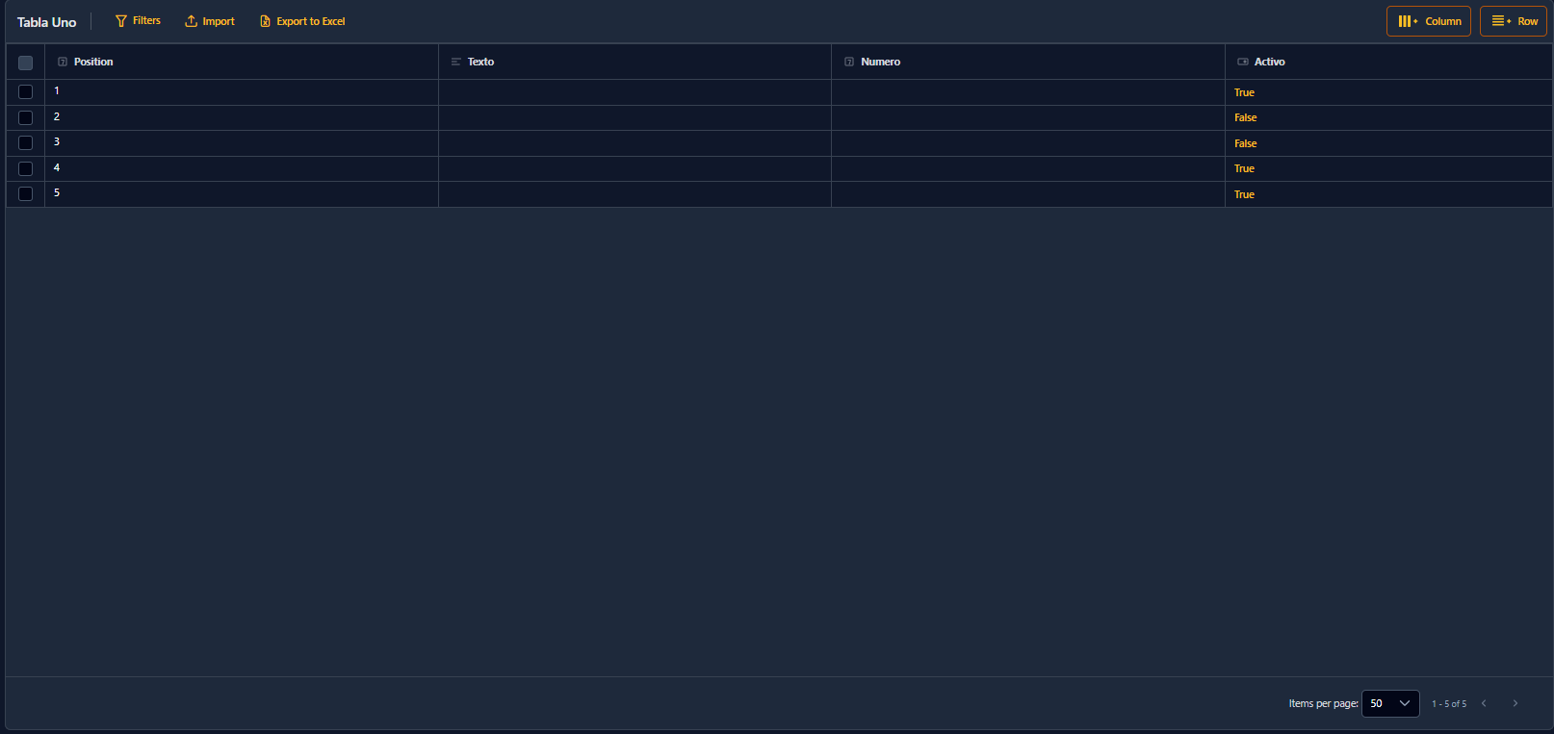
Task: Go to the next page arrow
Action: (1515, 703)
